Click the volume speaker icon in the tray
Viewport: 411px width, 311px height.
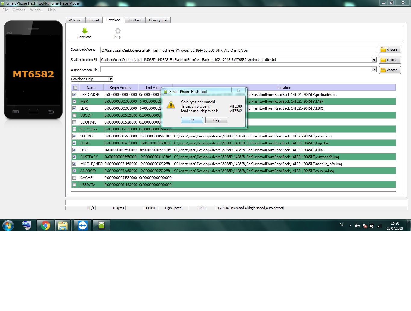[x=357, y=226]
